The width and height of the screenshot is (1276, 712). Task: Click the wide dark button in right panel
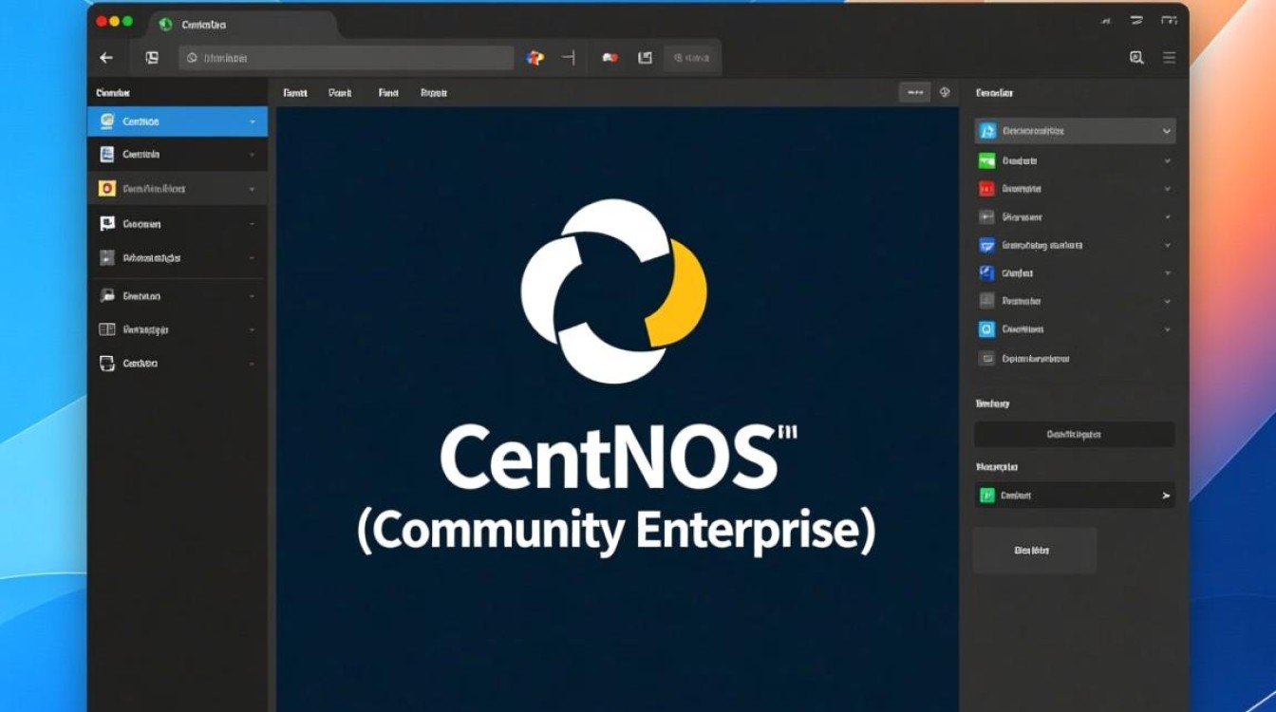coord(1075,434)
